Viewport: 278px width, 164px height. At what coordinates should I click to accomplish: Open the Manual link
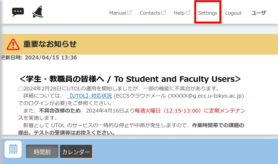click(118, 13)
